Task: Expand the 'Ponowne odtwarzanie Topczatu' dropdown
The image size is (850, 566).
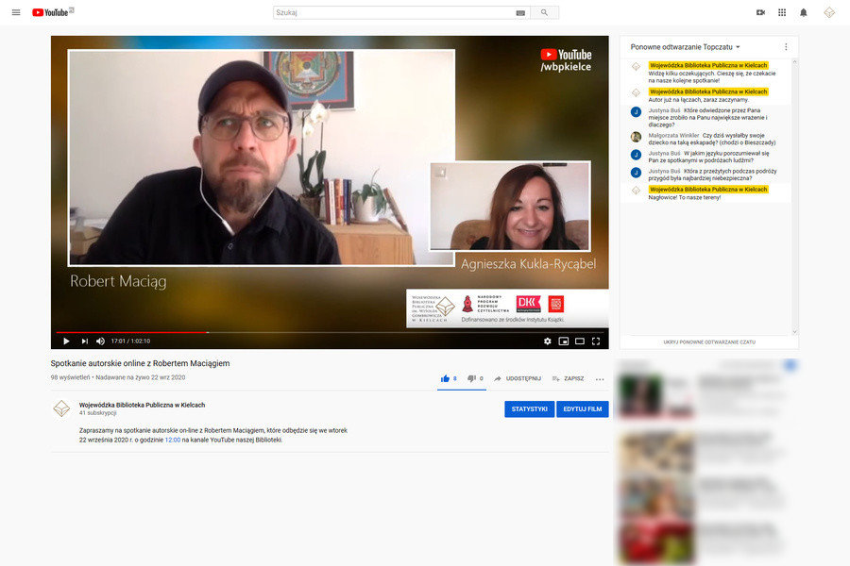Action: click(686, 46)
